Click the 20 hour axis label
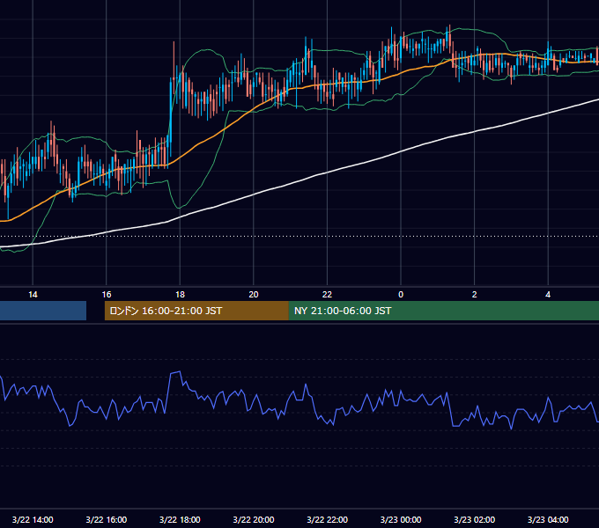This screenshot has width=599, height=528. coord(254,295)
